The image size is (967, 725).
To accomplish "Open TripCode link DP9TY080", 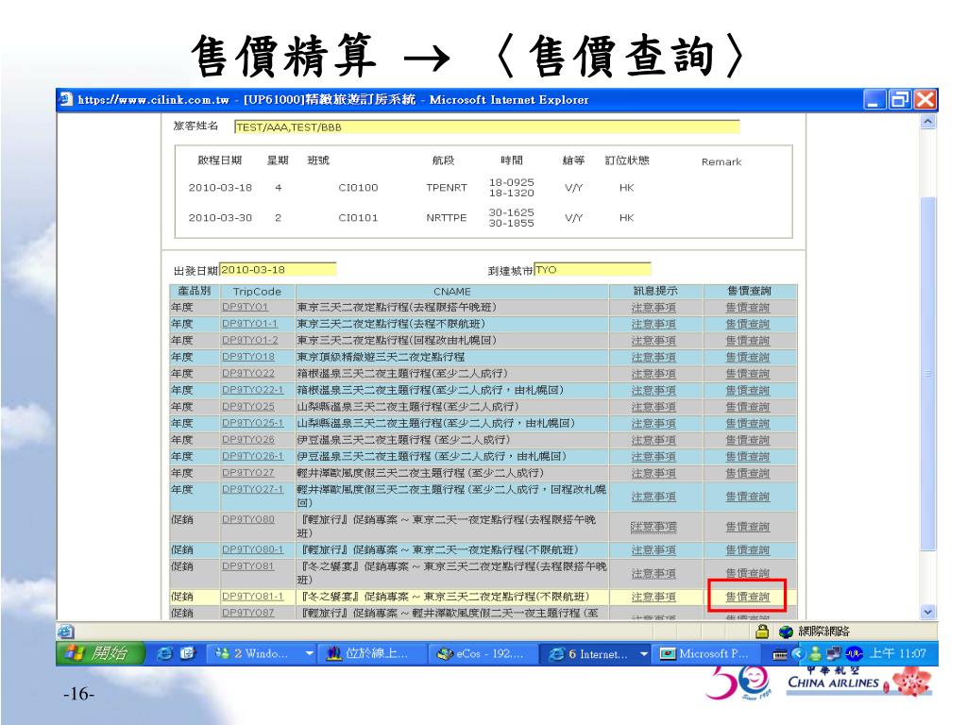I will (x=248, y=520).
